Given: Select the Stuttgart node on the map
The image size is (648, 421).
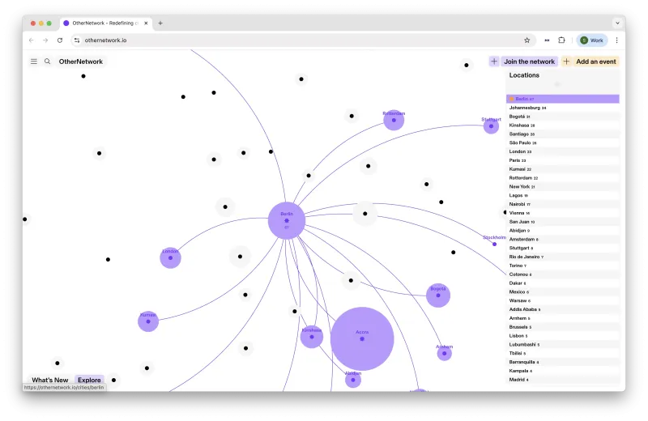Looking at the screenshot, I should click(491, 126).
